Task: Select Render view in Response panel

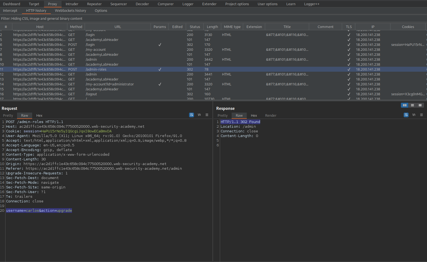Action: [x=271, y=116]
